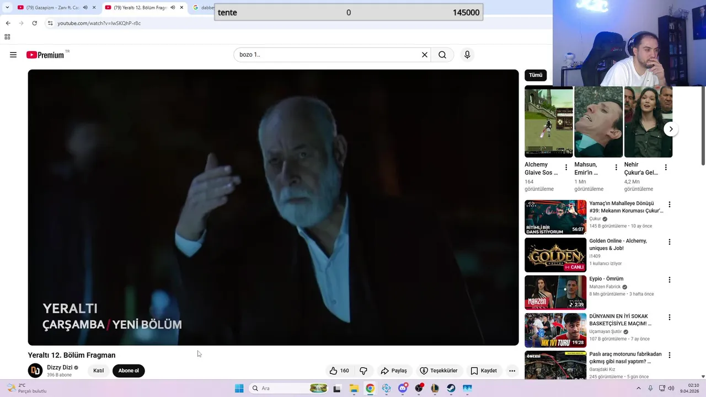This screenshot has height=397, width=706.
Task: Open Dizzy Dizi channel avatar
Action: pyautogui.click(x=35, y=371)
